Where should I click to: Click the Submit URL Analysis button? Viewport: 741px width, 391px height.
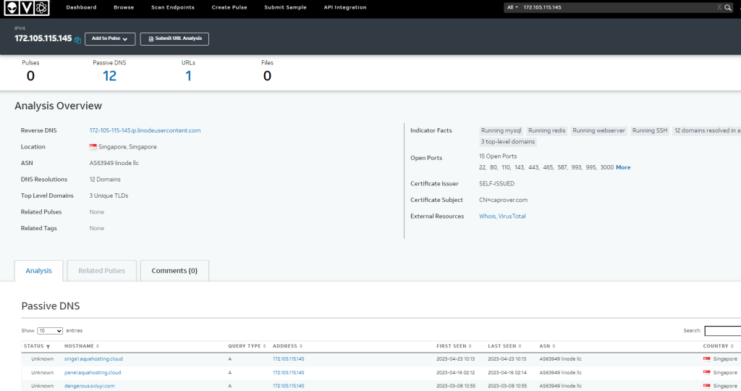click(x=174, y=38)
